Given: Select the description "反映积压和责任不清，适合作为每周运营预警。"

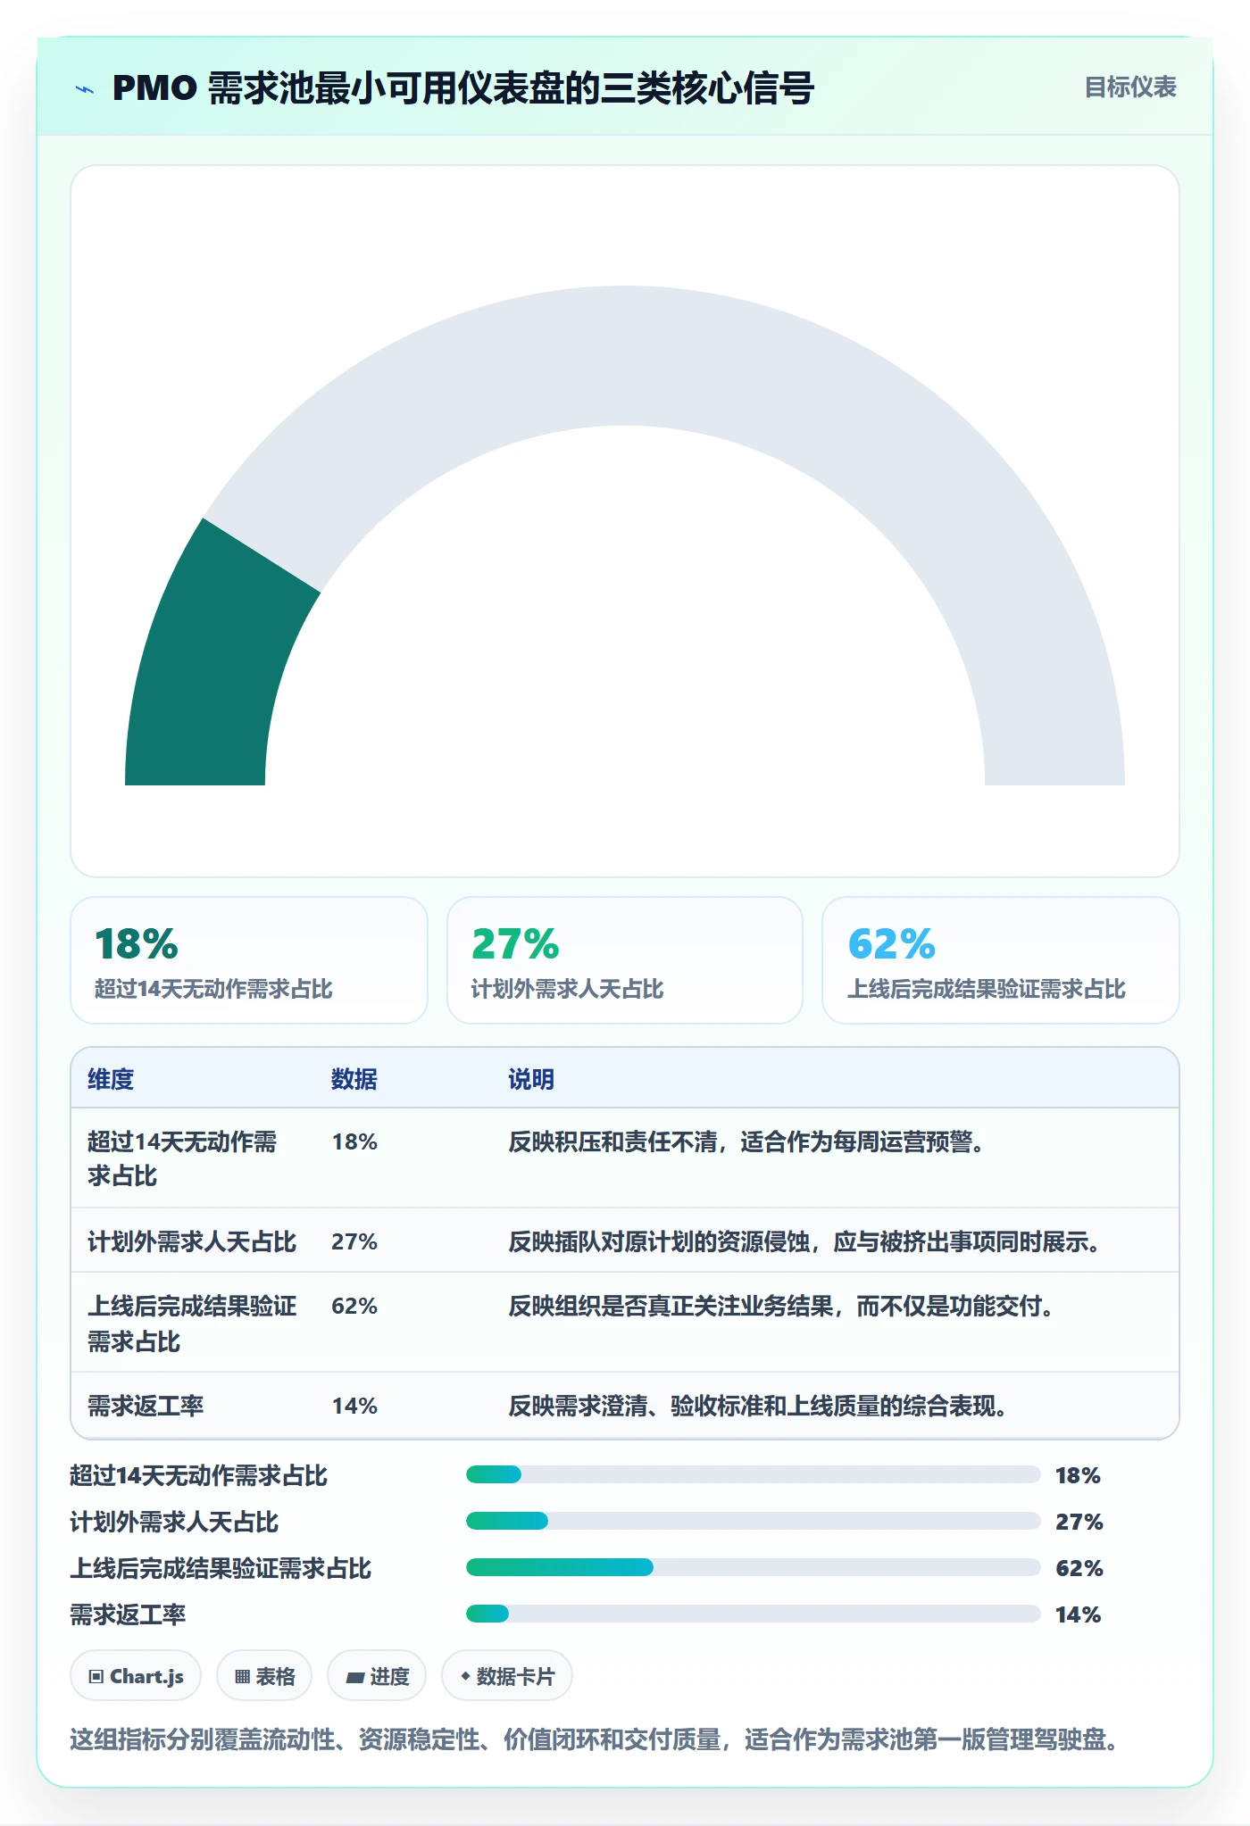Looking at the screenshot, I should [747, 1141].
